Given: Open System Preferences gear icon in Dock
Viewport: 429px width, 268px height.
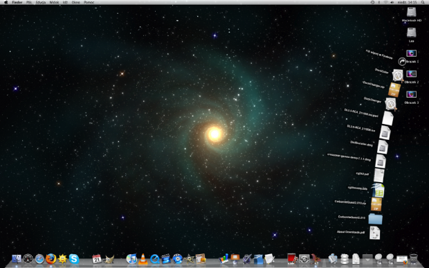Looking at the screenshot, I should [x=304, y=259].
